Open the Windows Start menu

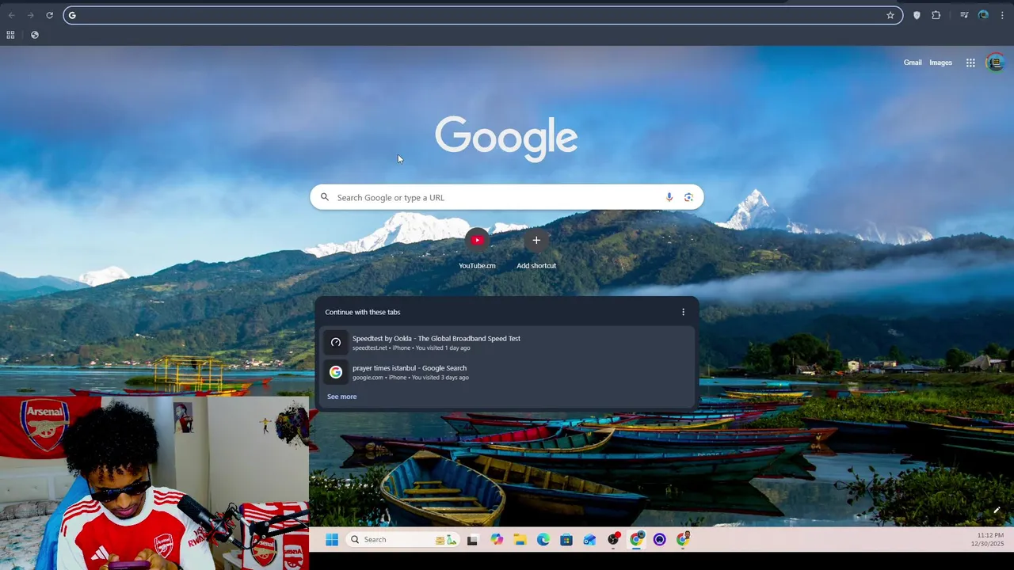click(x=332, y=540)
